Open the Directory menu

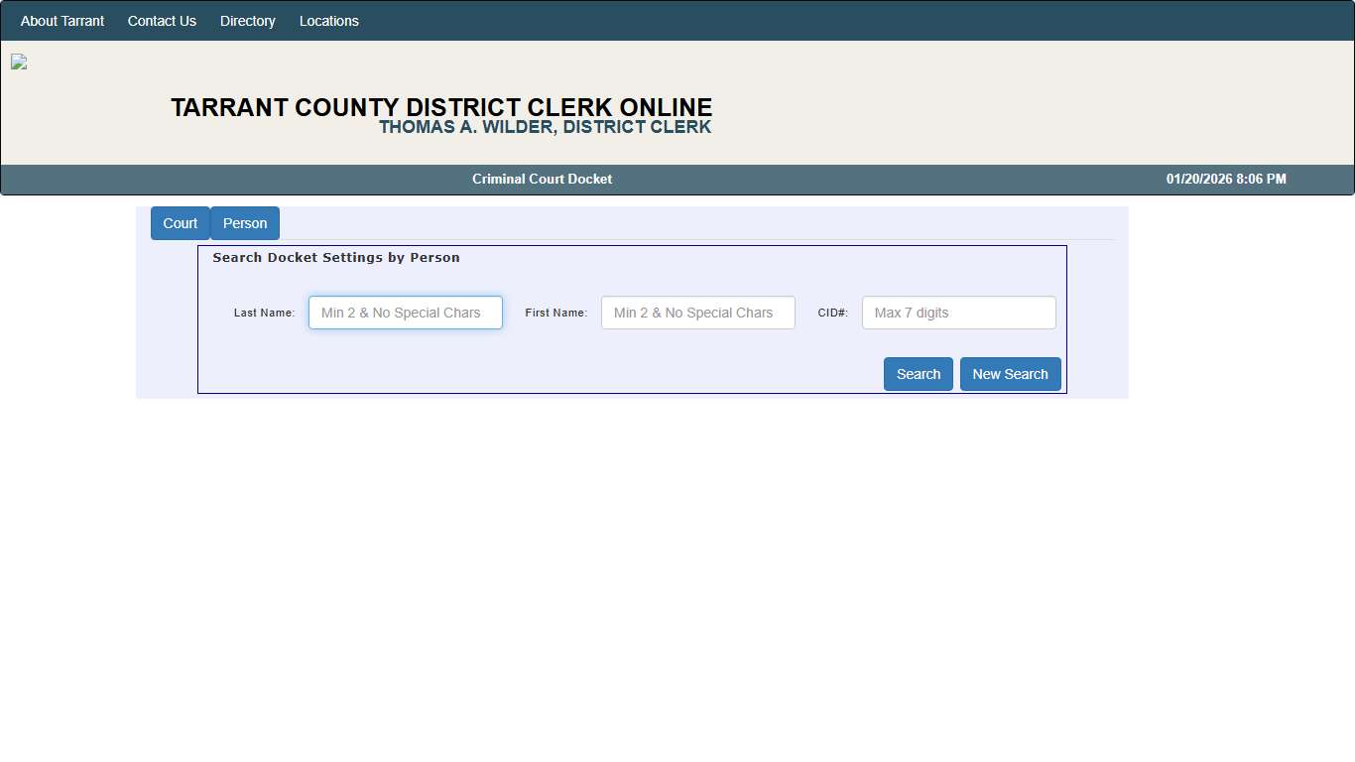247,20
